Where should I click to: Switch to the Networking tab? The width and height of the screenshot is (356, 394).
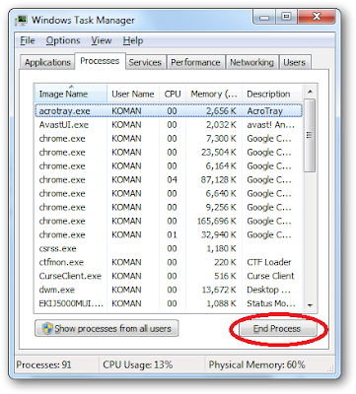(251, 62)
